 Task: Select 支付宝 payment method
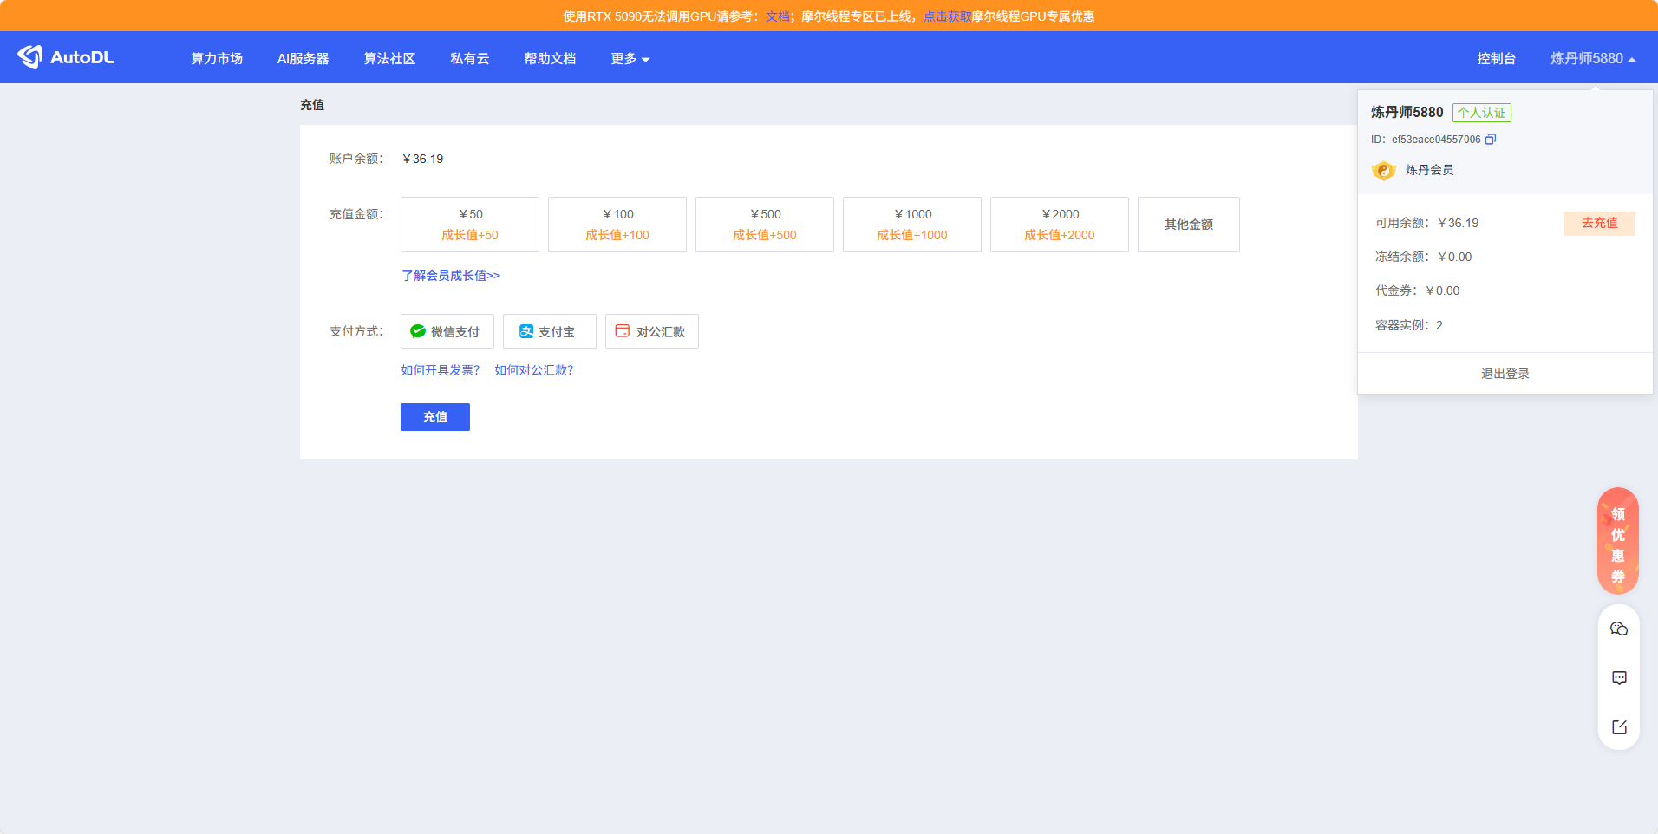(550, 331)
